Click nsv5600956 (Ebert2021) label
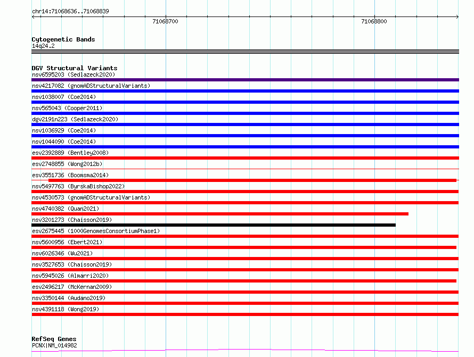The image size is (474, 357). point(67,242)
